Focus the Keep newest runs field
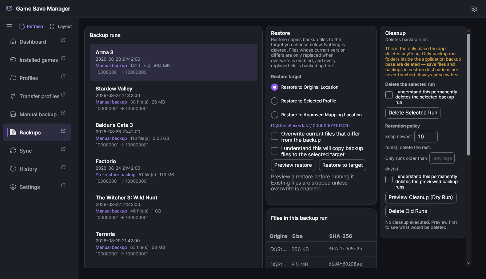 (x=426, y=137)
